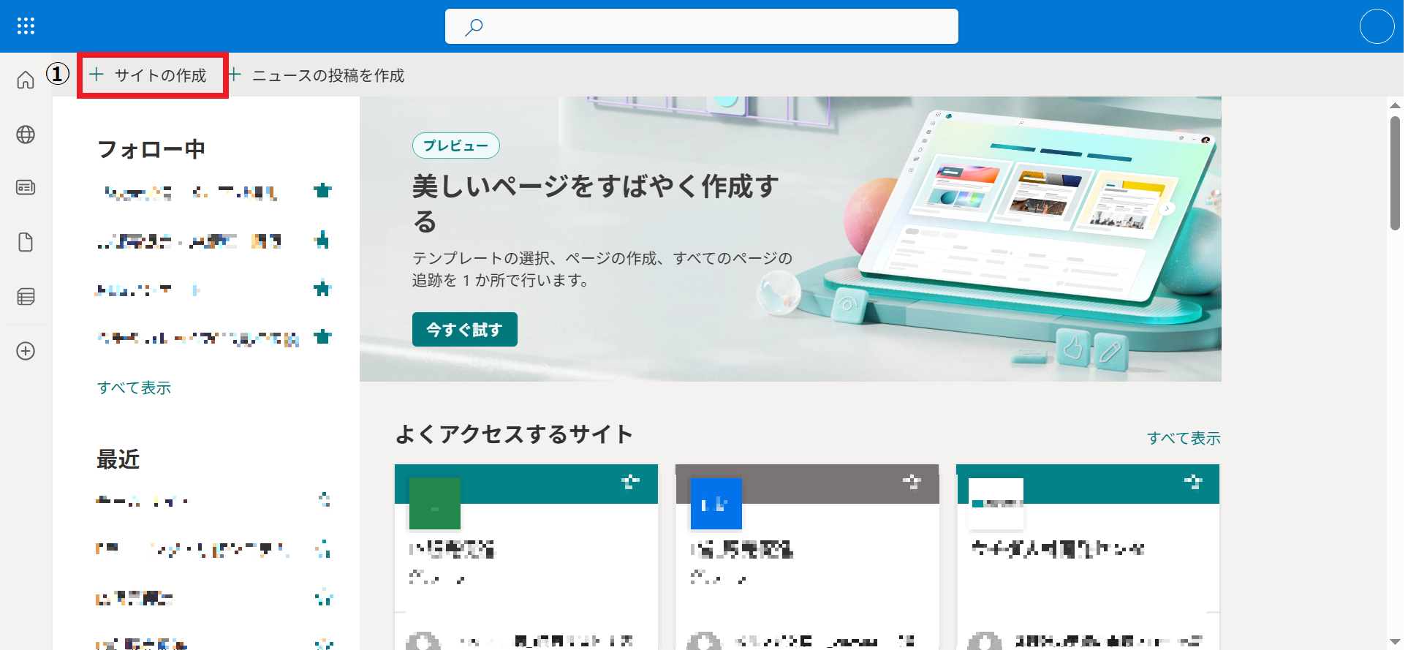Toggle follow star on first frequent site card
Image resolution: width=1408 pixels, height=650 pixels.
click(x=630, y=482)
